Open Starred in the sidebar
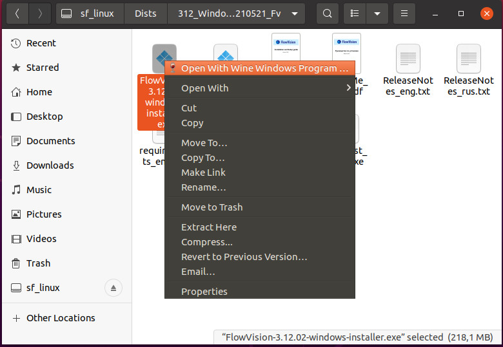Image resolution: width=503 pixels, height=347 pixels. [x=66, y=68]
